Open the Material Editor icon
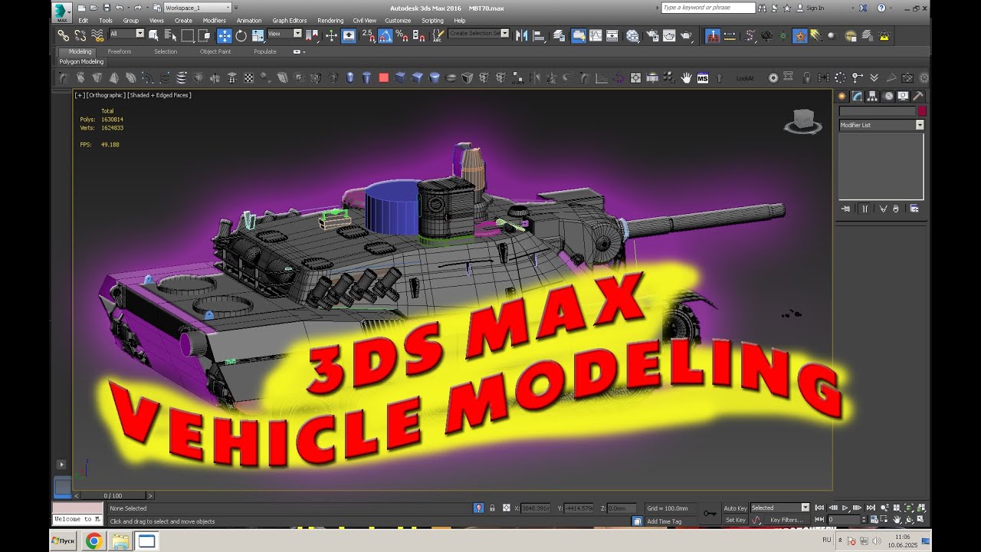The image size is (981, 552). (x=632, y=35)
